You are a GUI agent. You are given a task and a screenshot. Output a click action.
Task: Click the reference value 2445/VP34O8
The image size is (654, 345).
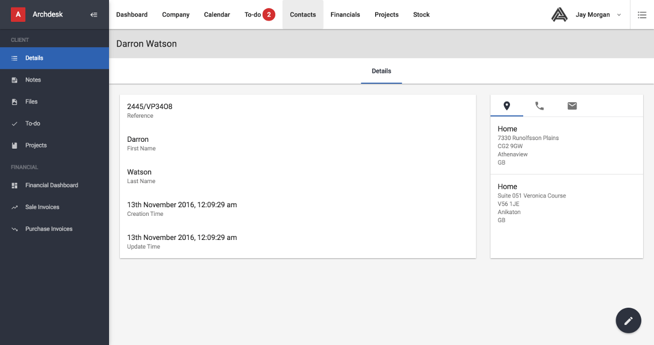point(150,107)
